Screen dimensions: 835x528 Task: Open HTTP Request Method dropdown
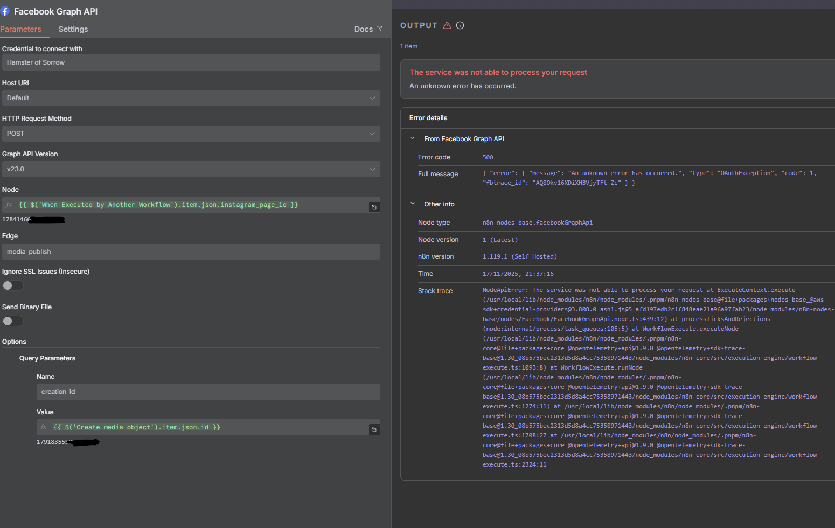(191, 134)
